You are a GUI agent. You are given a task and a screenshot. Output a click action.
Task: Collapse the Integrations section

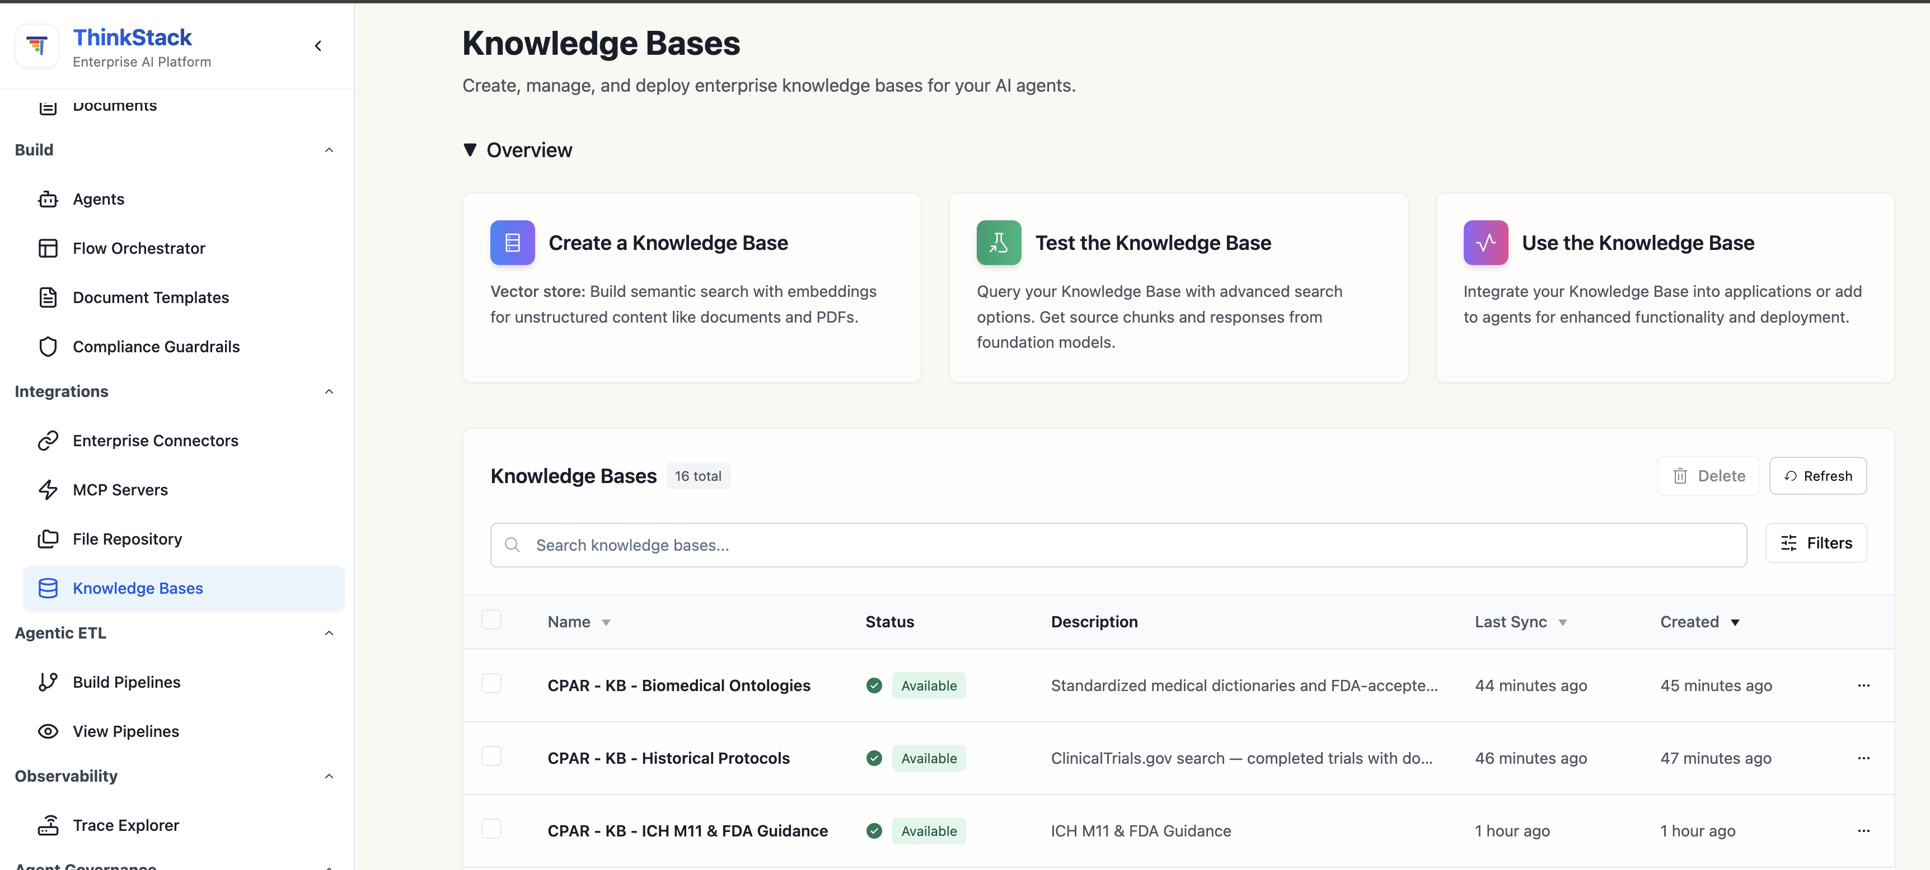[x=329, y=391]
